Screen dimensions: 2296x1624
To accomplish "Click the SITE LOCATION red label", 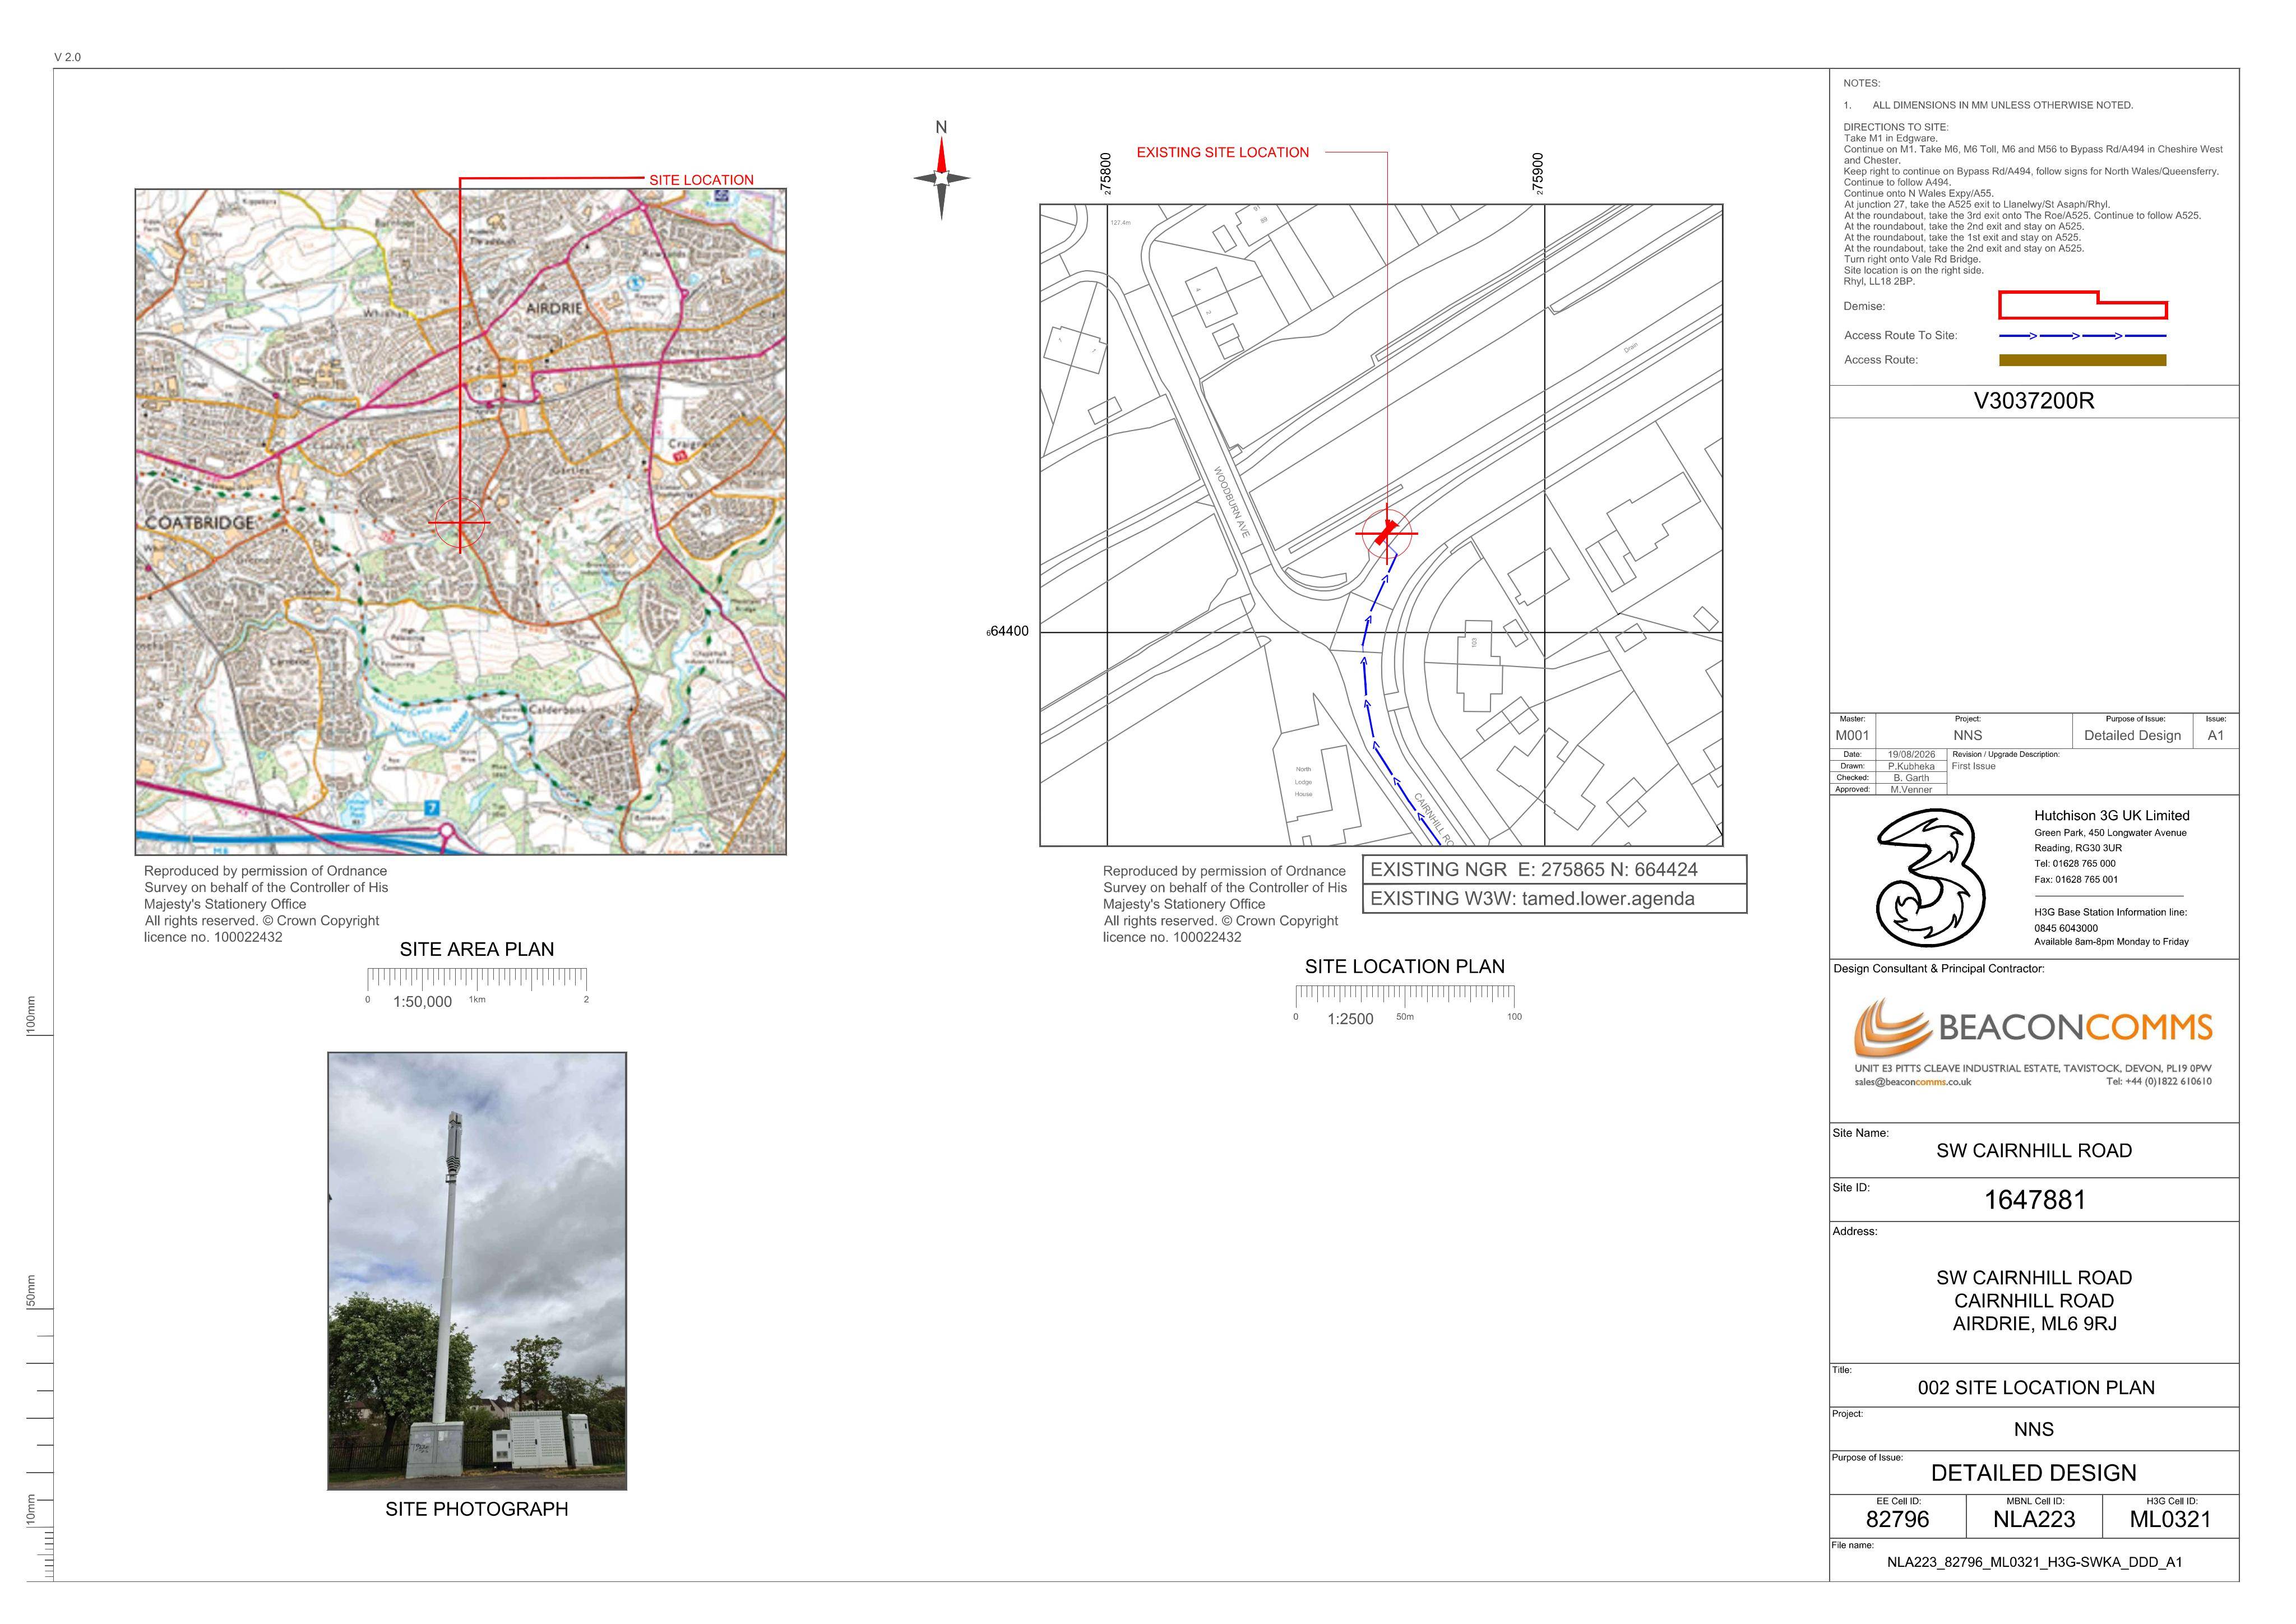I will [701, 180].
